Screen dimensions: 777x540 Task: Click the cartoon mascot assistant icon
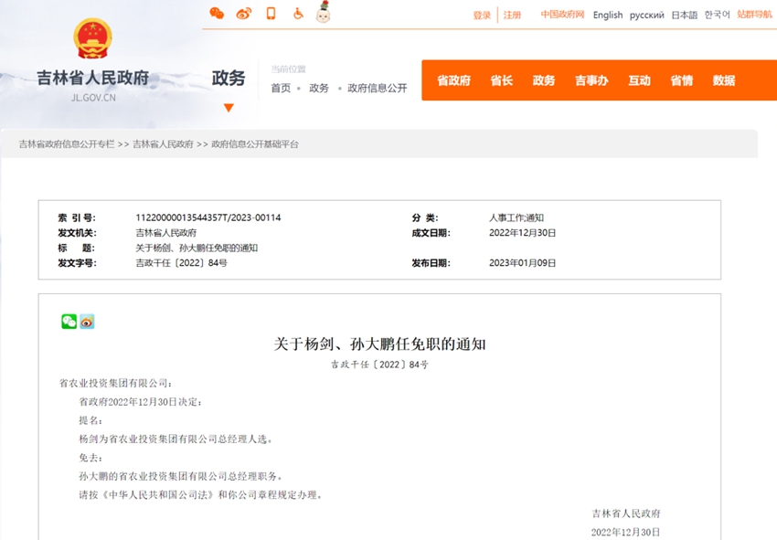coord(323,13)
